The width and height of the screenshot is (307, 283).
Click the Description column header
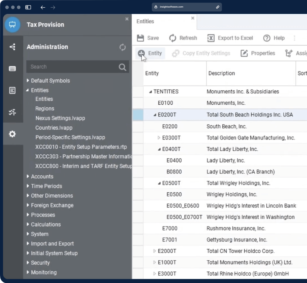click(251, 73)
